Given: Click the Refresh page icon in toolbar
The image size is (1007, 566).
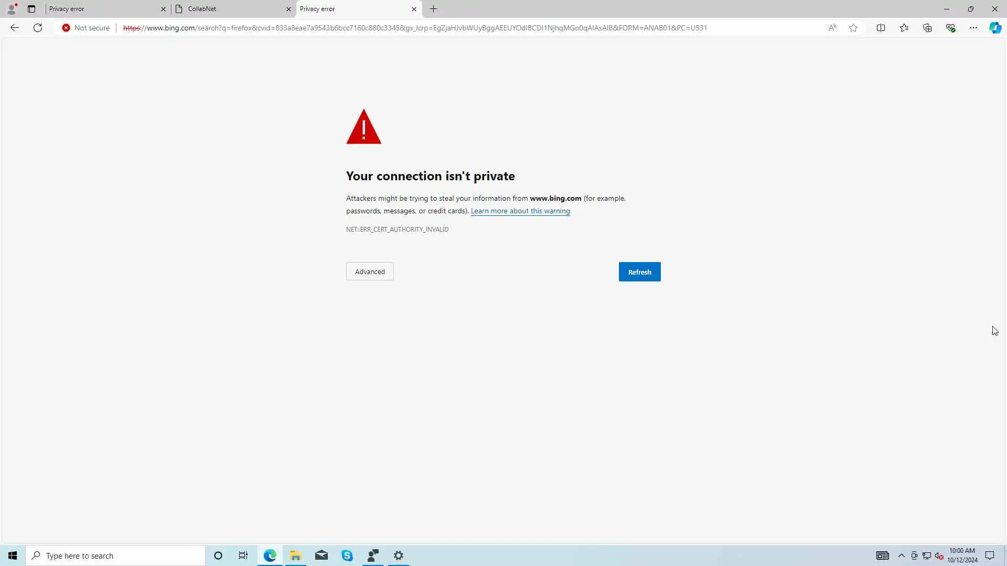Looking at the screenshot, I should 38,28.
